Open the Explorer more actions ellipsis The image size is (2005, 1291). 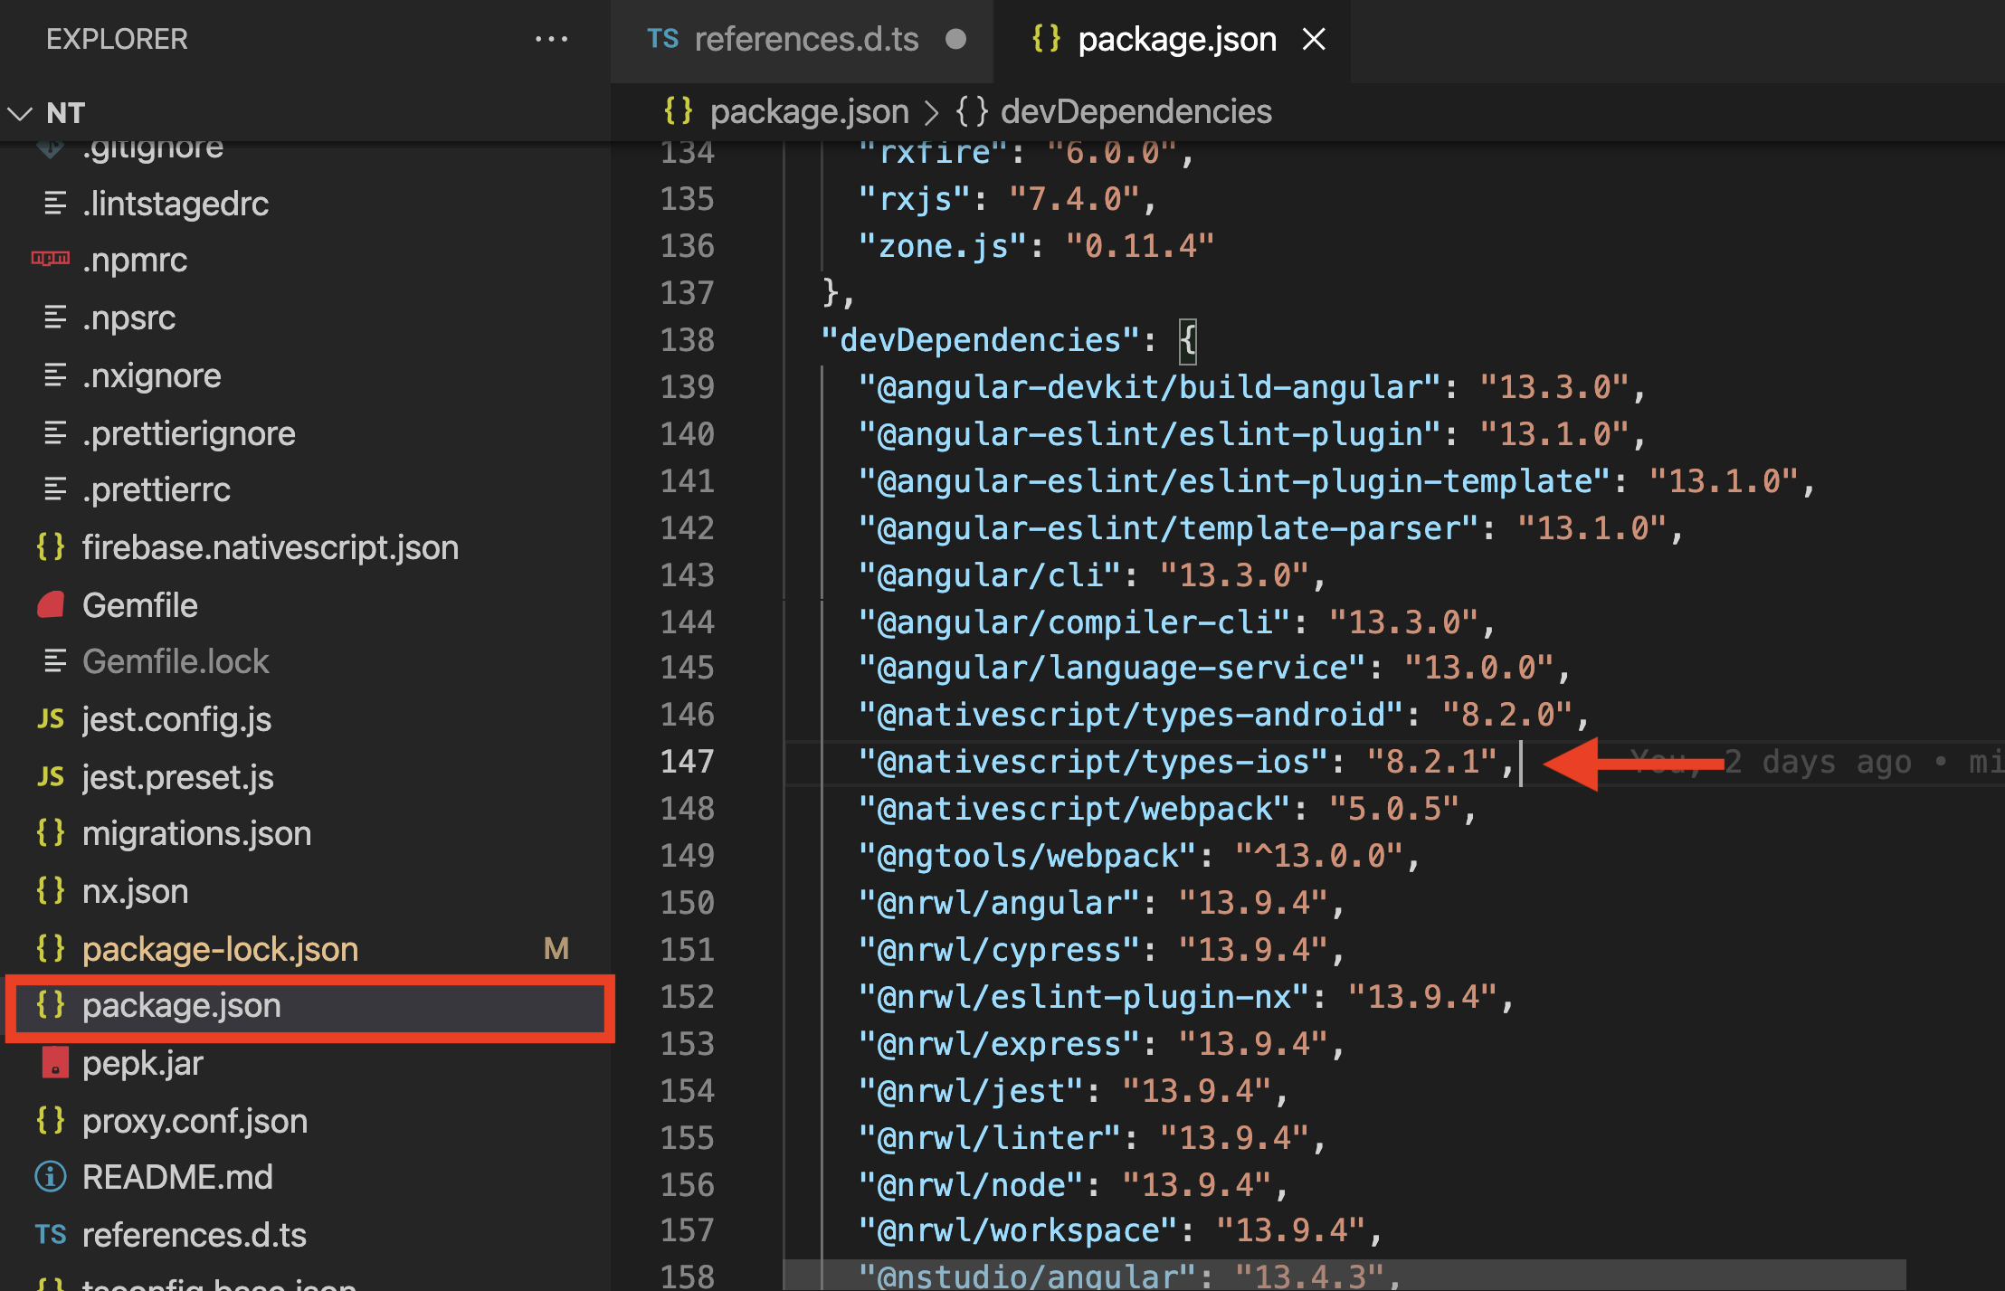coord(551,39)
